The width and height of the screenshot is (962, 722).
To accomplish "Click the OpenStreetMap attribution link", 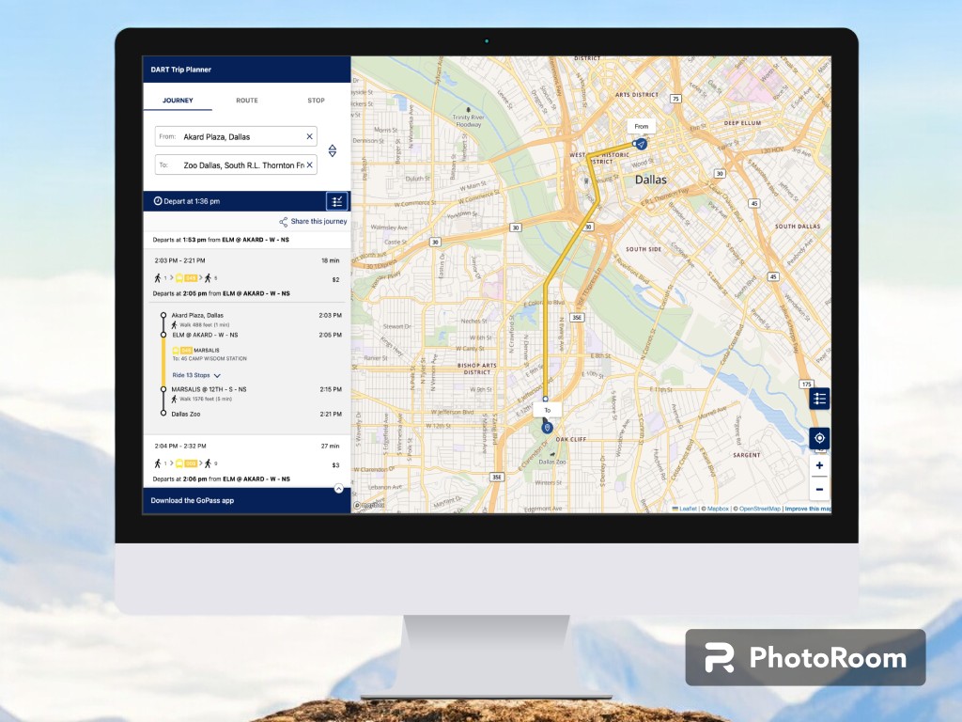I will pyautogui.click(x=759, y=509).
